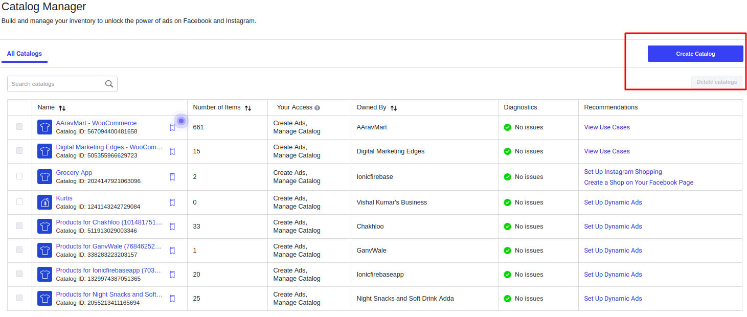The height and width of the screenshot is (317, 747).
Task: Select the AAravMart - WooCommerce checkbox
Action: 19,126
